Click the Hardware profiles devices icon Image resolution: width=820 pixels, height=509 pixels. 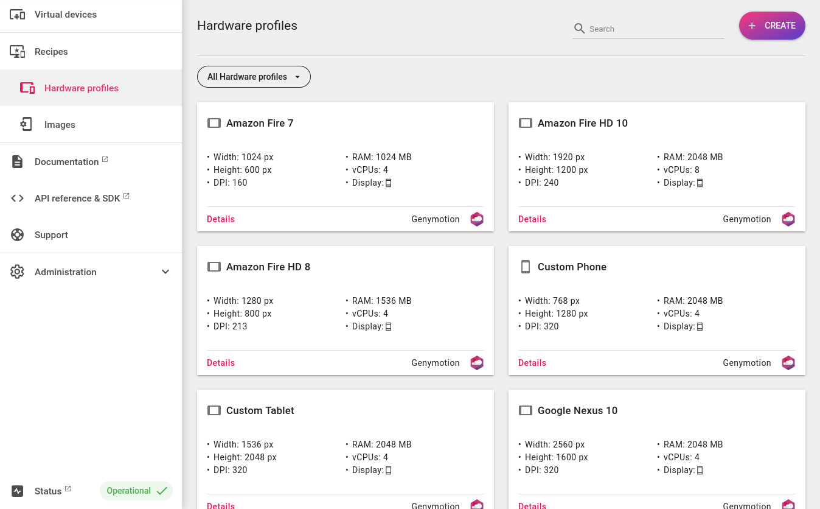(x=27, y=88)
